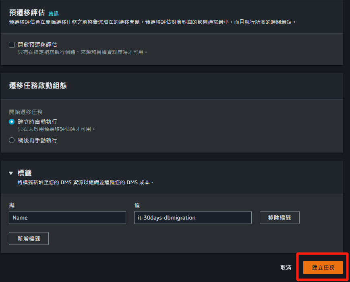Choose the 稍後再手動執行 radio button
The width and height of the screenshot is (350, 282).
click(12, 140)
